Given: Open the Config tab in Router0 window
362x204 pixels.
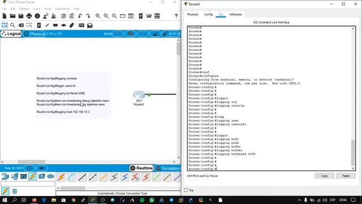Looking at the screenshot, I should coord(208,14).
